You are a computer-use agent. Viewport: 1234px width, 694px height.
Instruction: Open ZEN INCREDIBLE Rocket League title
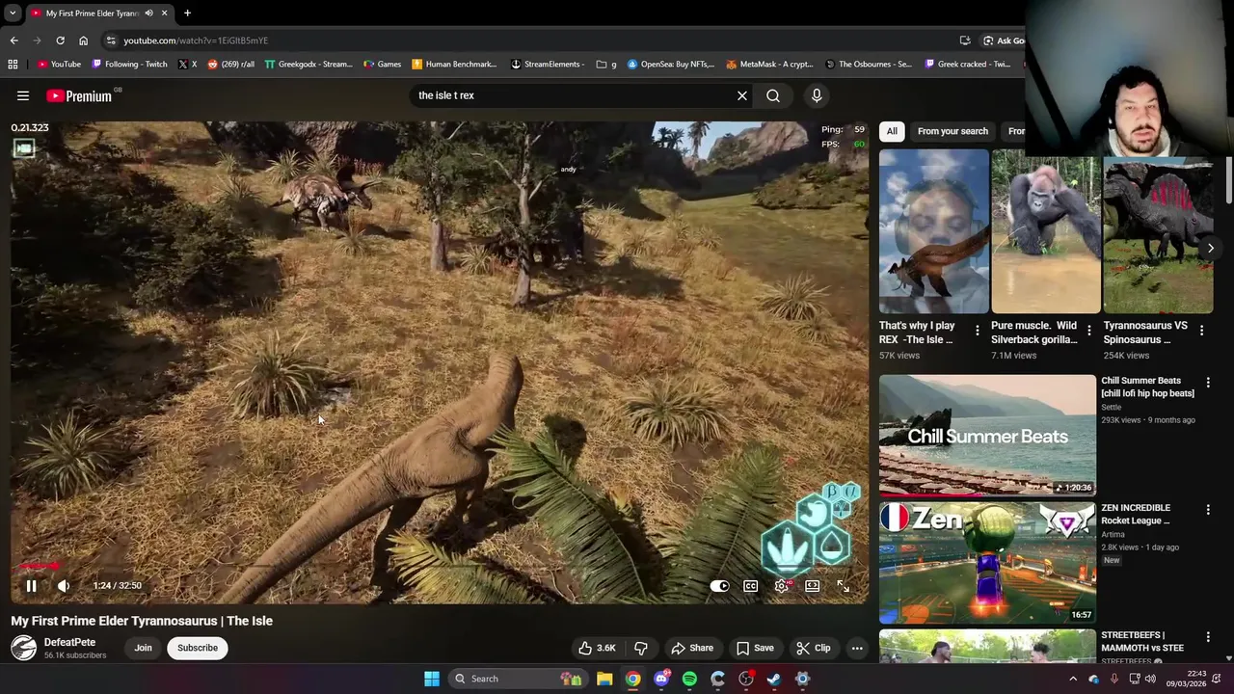point(1136,514)
